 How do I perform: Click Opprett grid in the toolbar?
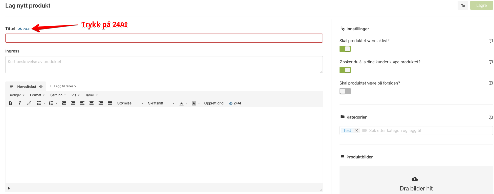click(x=214, y=103)
